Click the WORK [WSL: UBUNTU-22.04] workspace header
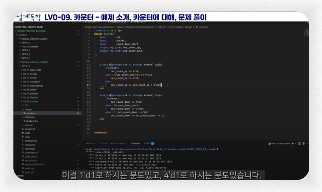Screen dimensions: 322x192 click(x=29, y=27)
